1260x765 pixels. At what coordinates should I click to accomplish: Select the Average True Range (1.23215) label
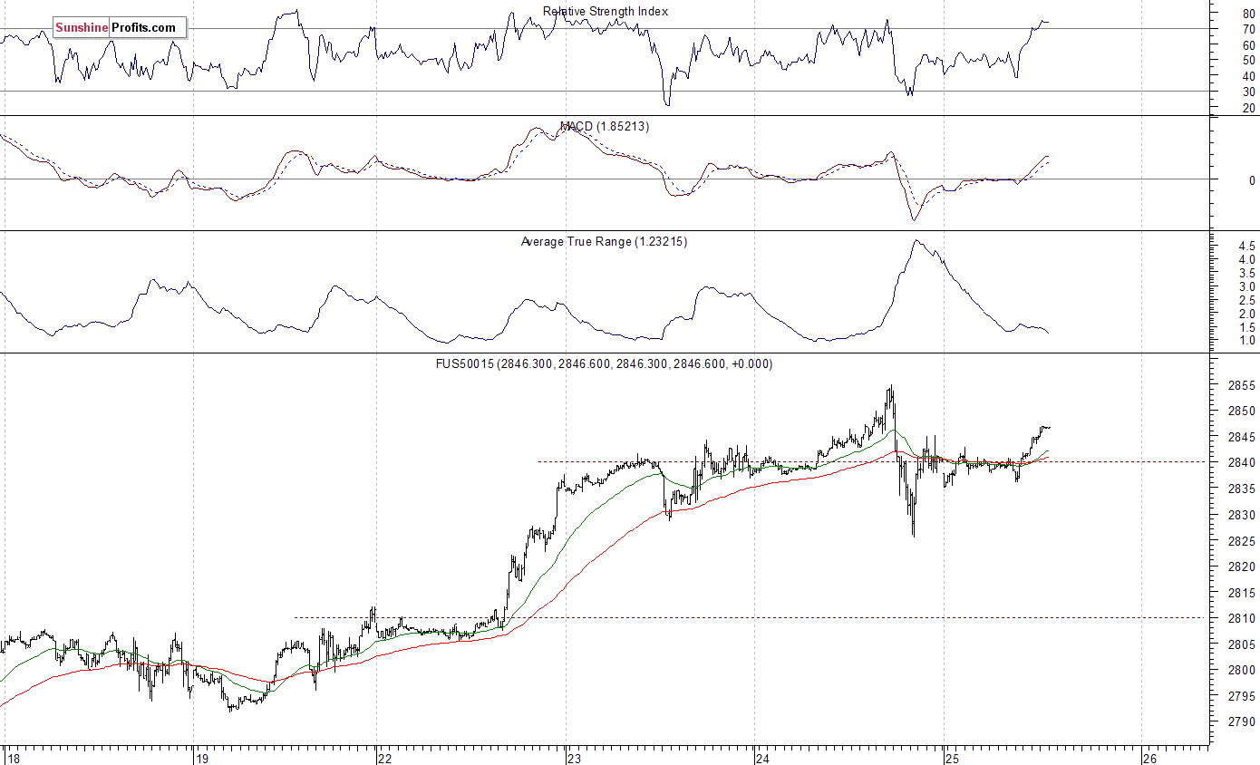pyautogui.click(x=604, y=242)
